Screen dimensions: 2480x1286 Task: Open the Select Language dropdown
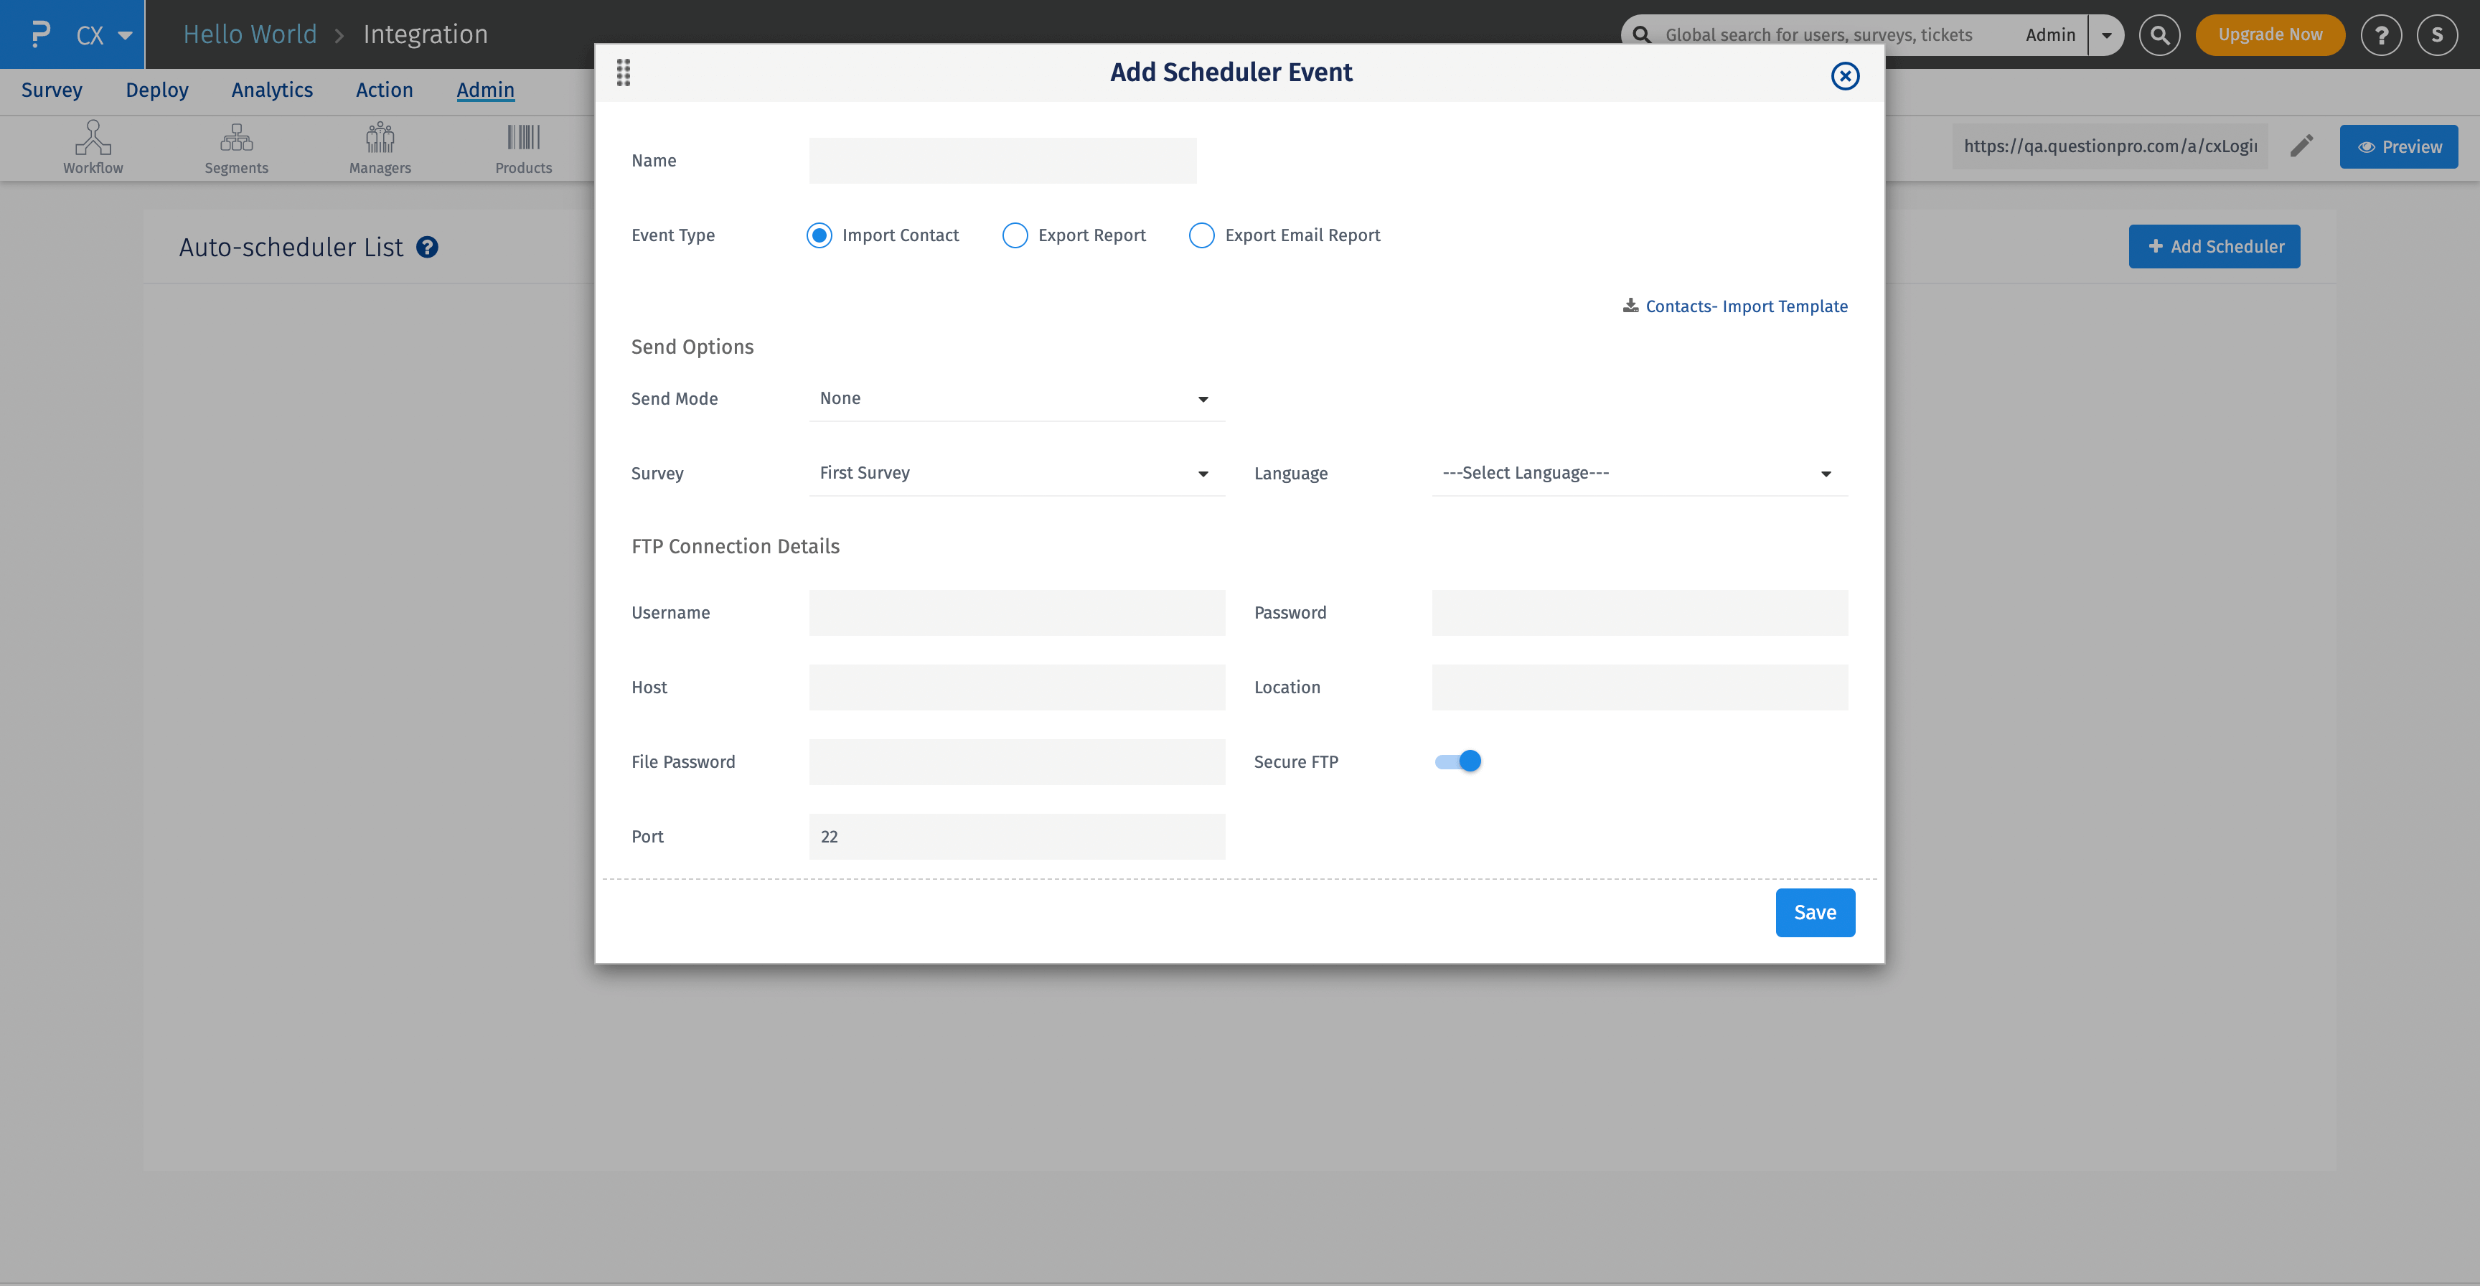pyautogui.click(x=1638, y=474)
